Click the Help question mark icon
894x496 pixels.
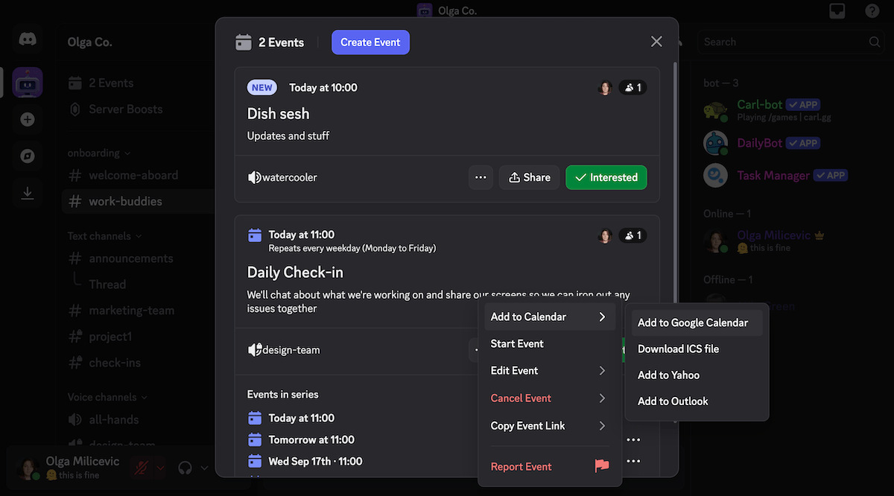click(872, 10)
